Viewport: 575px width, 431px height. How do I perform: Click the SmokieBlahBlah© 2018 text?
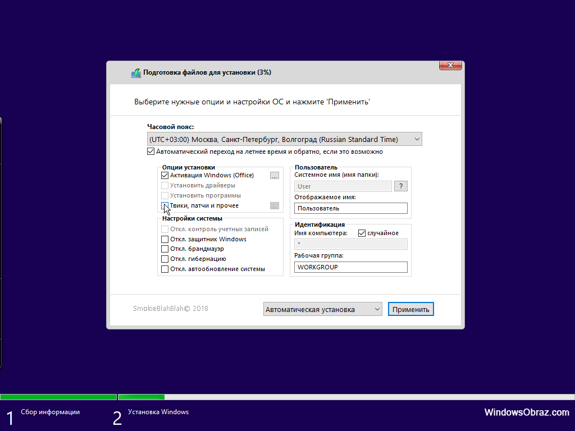[171, 309]
